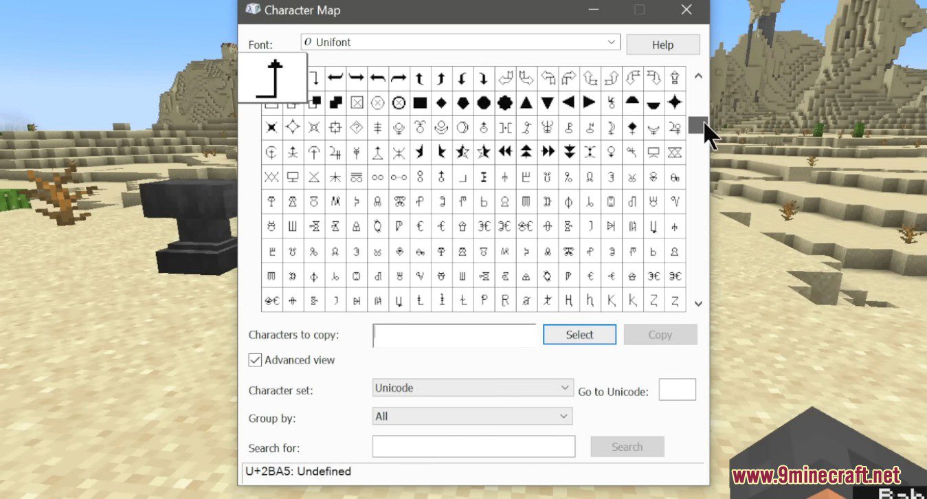The width and height of the screenshot is (927, 499).
Task: Select the double left triangles rewind symbol
Action: [505, 151]
